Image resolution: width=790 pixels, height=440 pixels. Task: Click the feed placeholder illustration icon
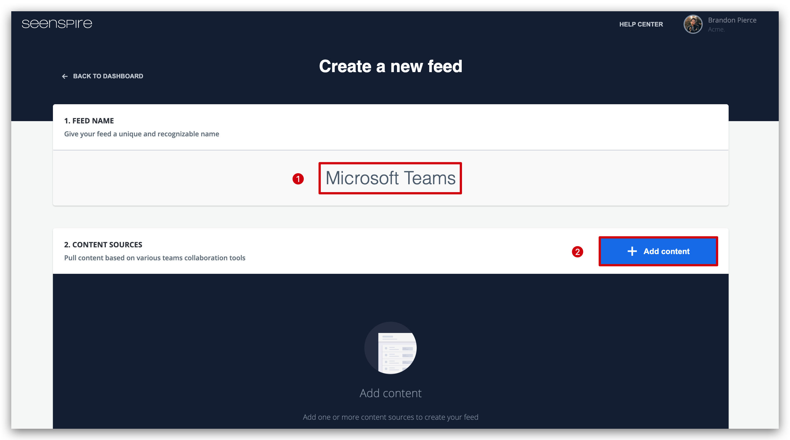pyautogui.click(x=390, y=348)
